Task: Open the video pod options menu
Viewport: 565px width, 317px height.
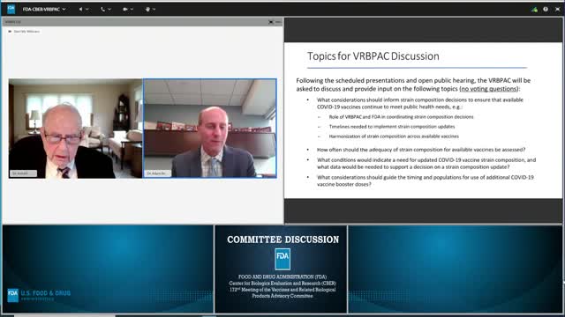Action: coord(278,22)
